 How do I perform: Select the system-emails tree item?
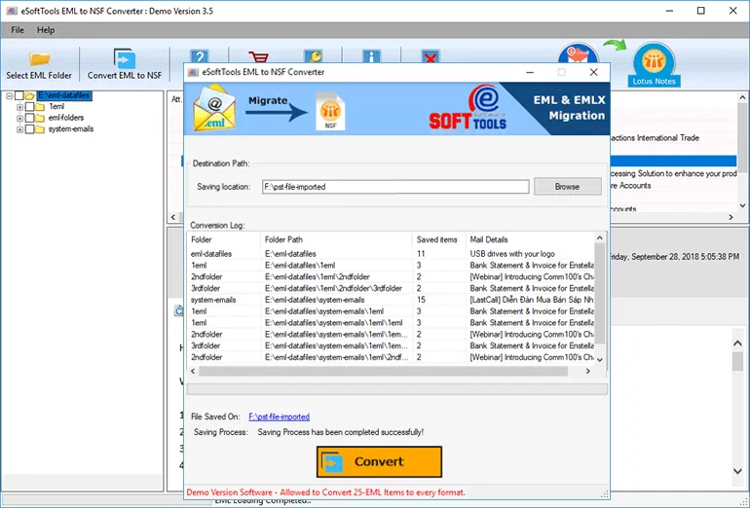coord(71,129)
